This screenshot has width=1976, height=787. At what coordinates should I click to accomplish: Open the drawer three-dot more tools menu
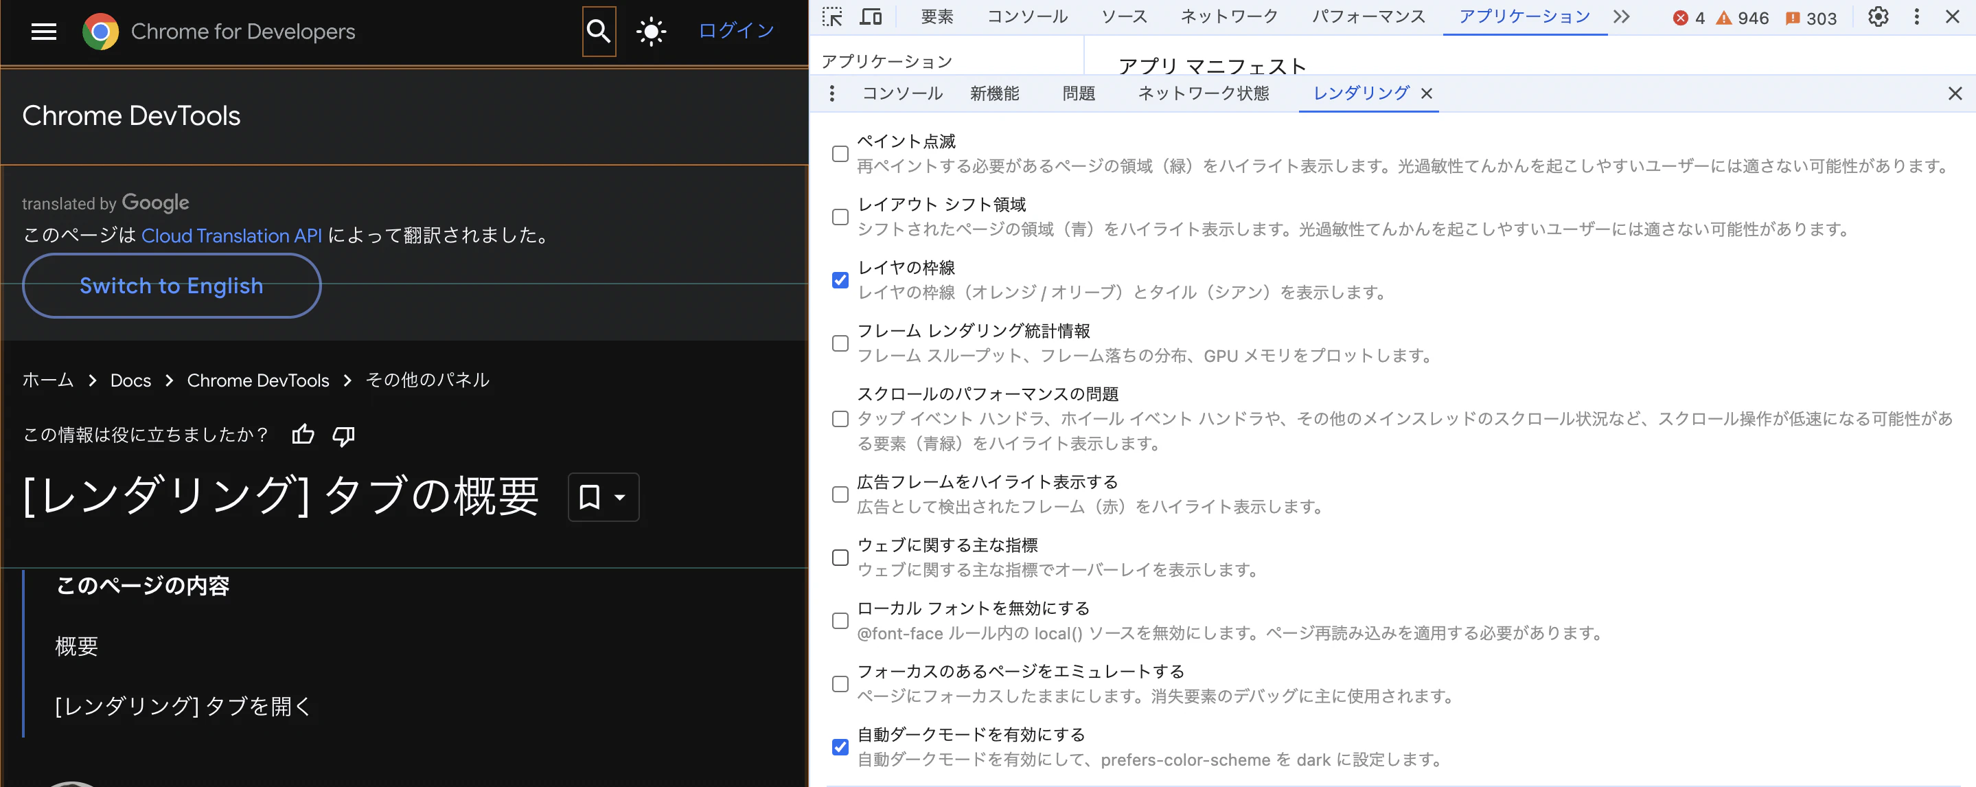(831, 93)
